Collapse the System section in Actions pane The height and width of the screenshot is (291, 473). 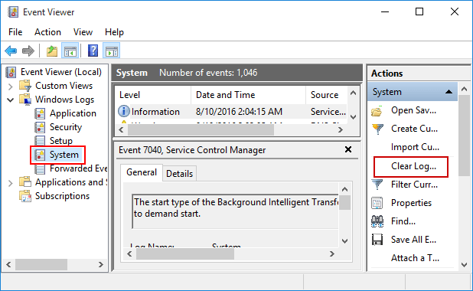coord(449,92)
